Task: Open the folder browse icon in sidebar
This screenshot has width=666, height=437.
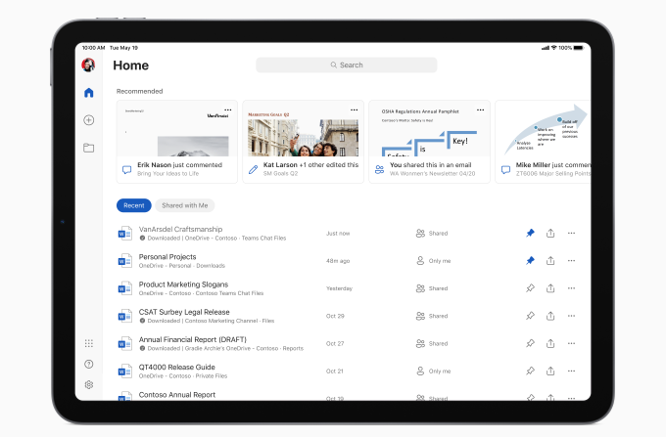Action: point(89,148)
